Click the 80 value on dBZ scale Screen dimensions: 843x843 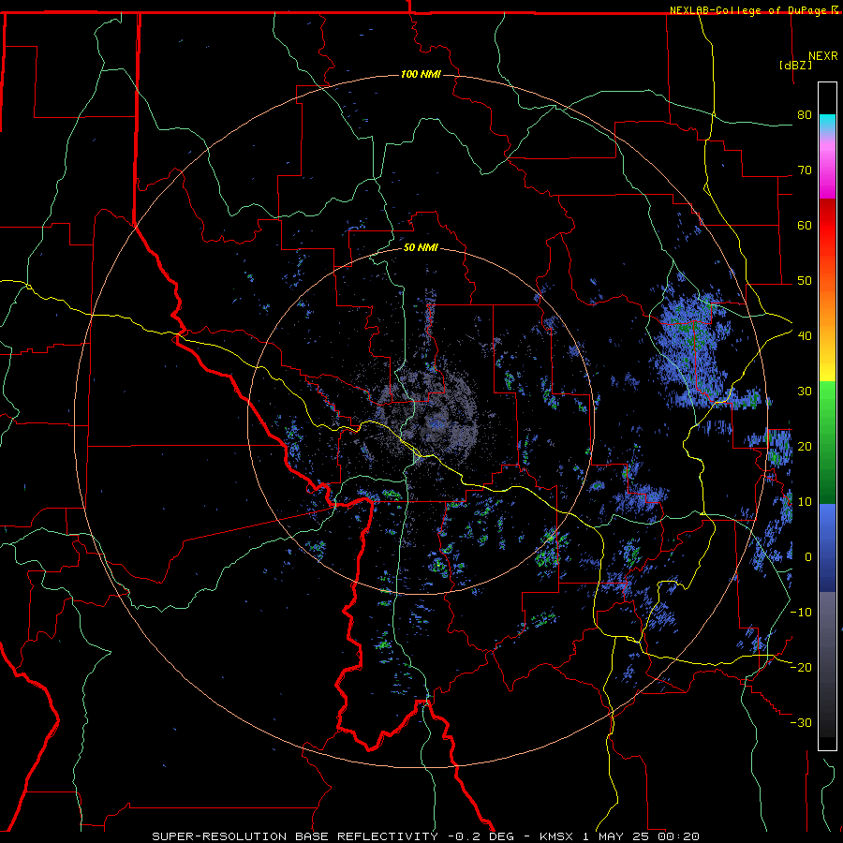pyautogui.click(x=805, y=114)
